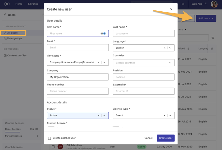Click the EU Sales User name
The width and height of the screenshot is (222, 150).
point(74,145)
